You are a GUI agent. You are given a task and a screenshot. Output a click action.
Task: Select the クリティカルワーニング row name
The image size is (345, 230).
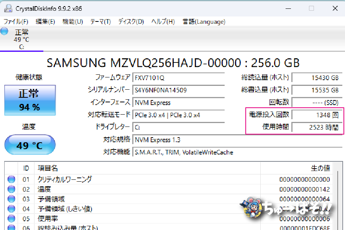click(65, 179)
